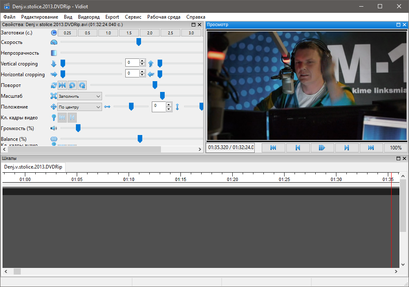Image resolution: width=409 pixels, height=287 pixels.
Task: Start playback in the preview panel
Action: tap(322, 148)
